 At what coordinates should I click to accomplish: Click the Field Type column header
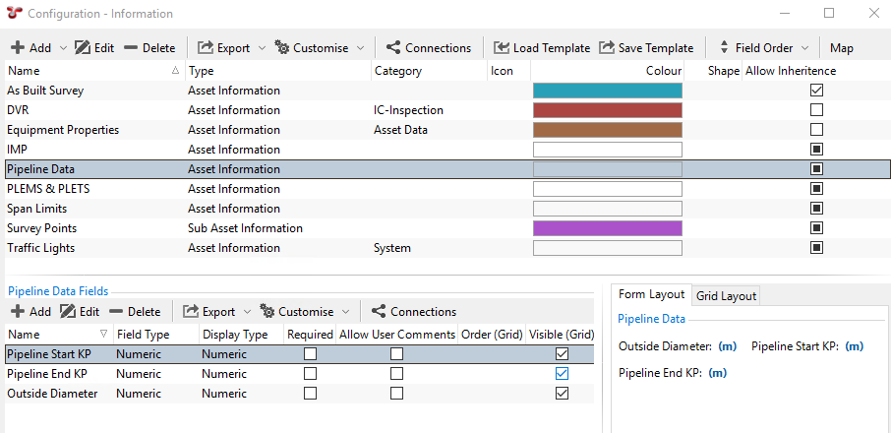[x=156, y=335]
